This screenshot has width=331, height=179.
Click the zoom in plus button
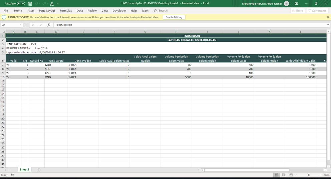pos(321,175)
